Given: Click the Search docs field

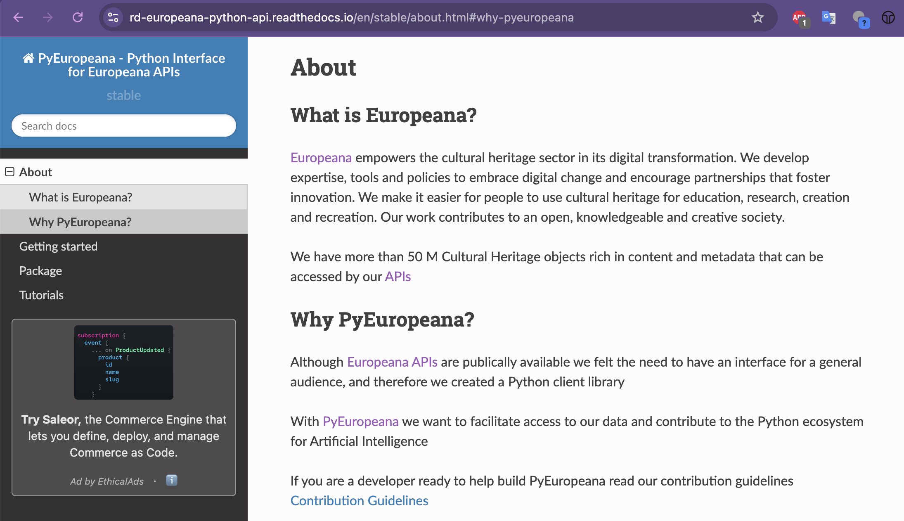Looking at the screenshot, I should pos(123,126).
